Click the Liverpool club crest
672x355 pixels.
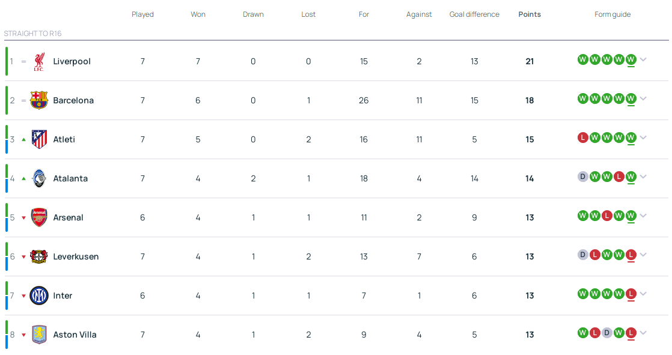click(x=39, y=61)
